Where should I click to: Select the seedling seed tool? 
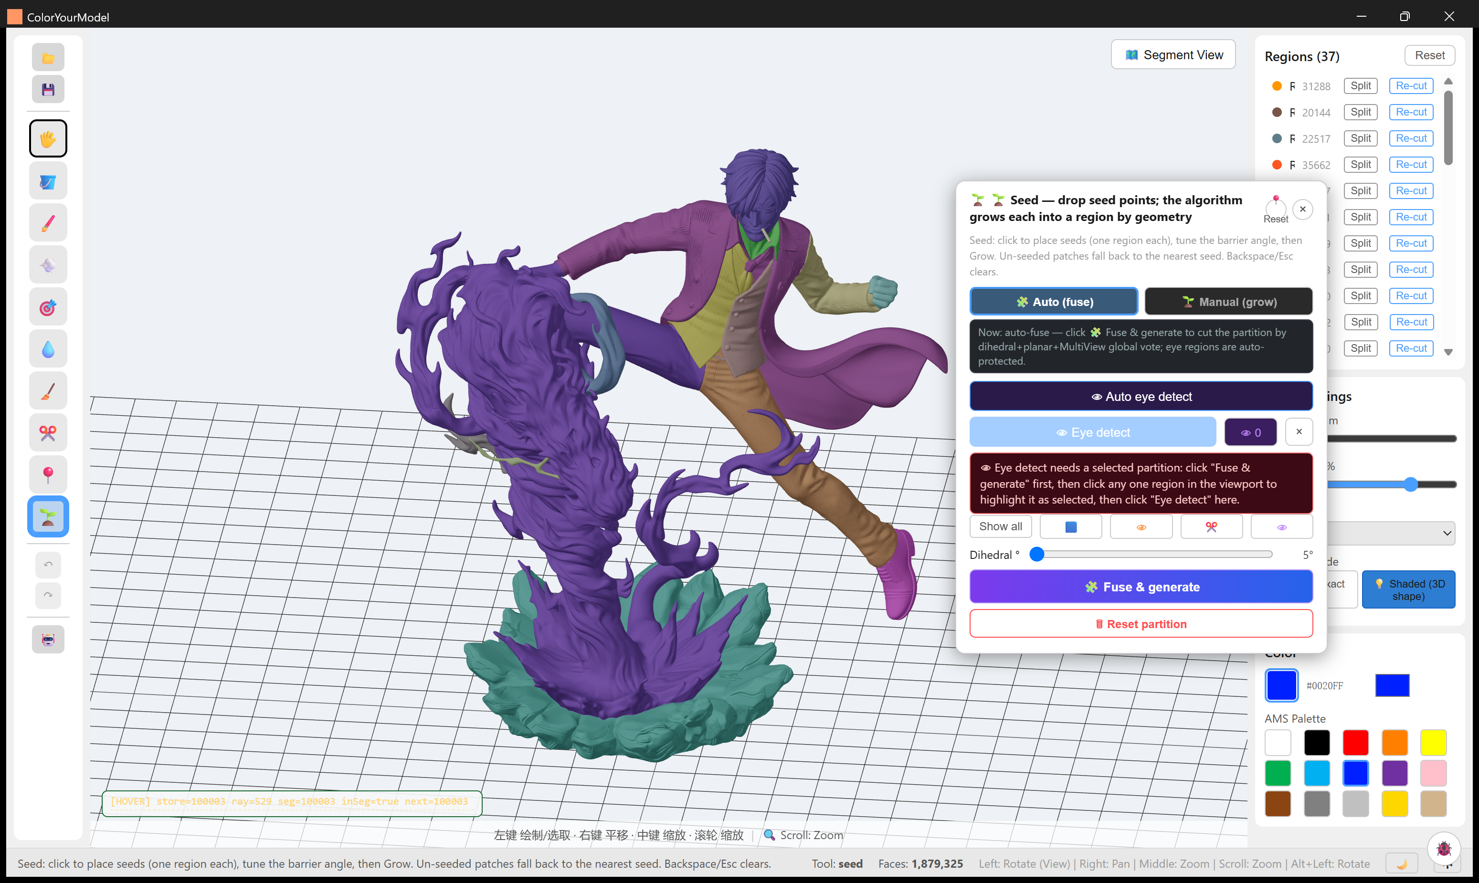tap(48, 516)
